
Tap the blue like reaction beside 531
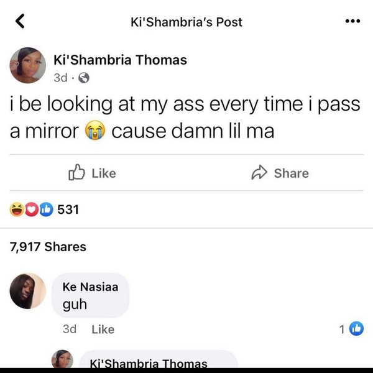pos(46,210)
